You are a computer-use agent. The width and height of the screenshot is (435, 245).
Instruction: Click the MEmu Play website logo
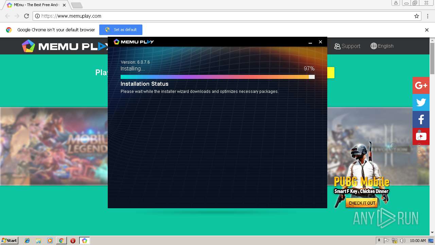[65, 46]
